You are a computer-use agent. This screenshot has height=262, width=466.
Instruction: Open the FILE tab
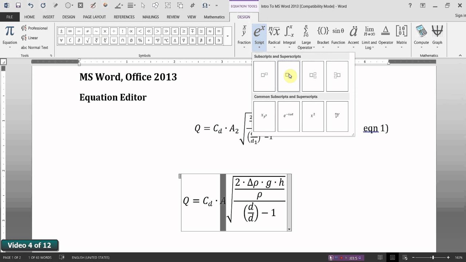tap(9, 17)
